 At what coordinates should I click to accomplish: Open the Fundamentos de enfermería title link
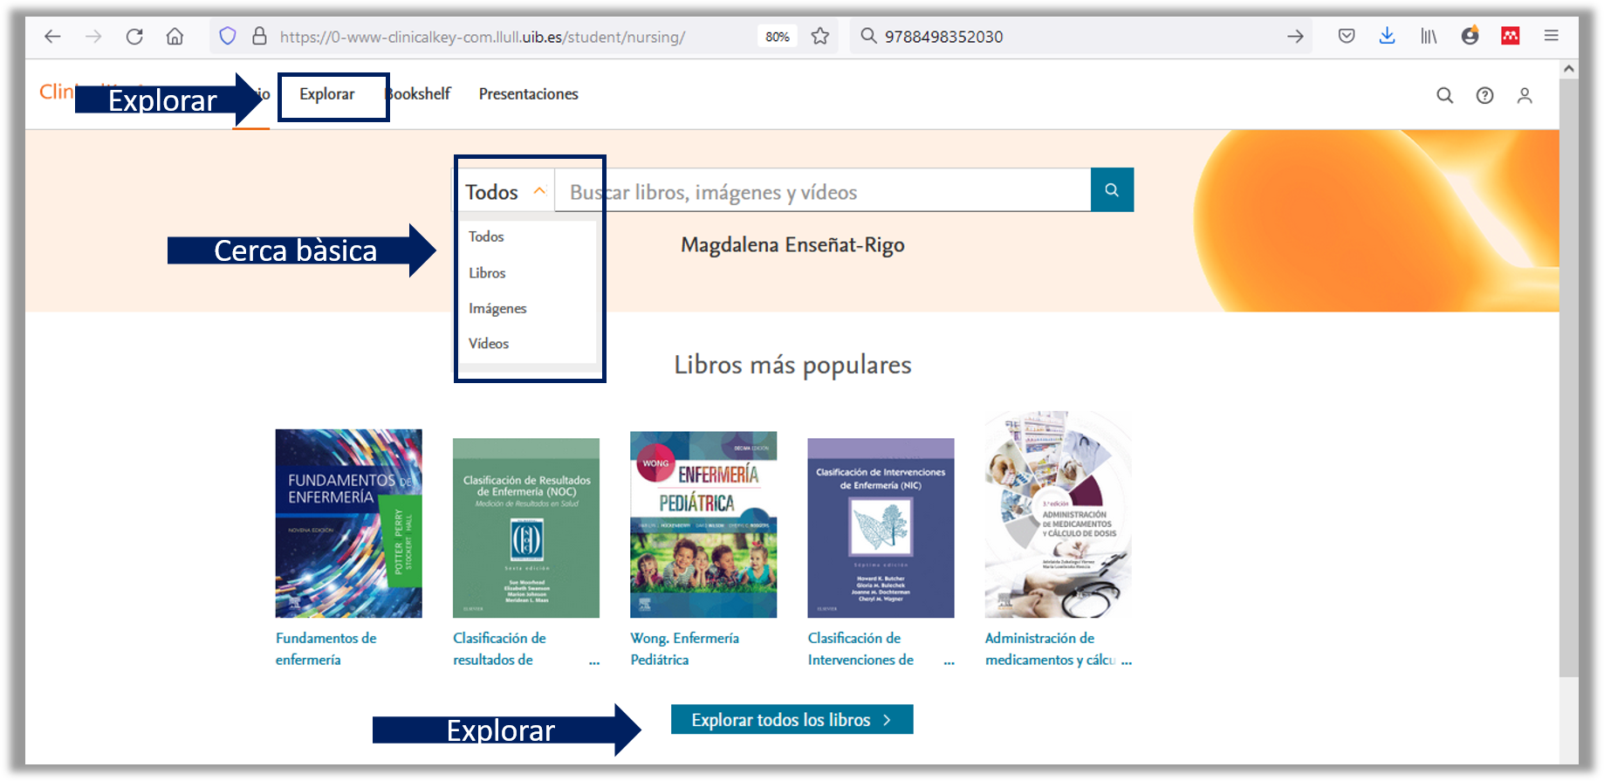point(326,649)
